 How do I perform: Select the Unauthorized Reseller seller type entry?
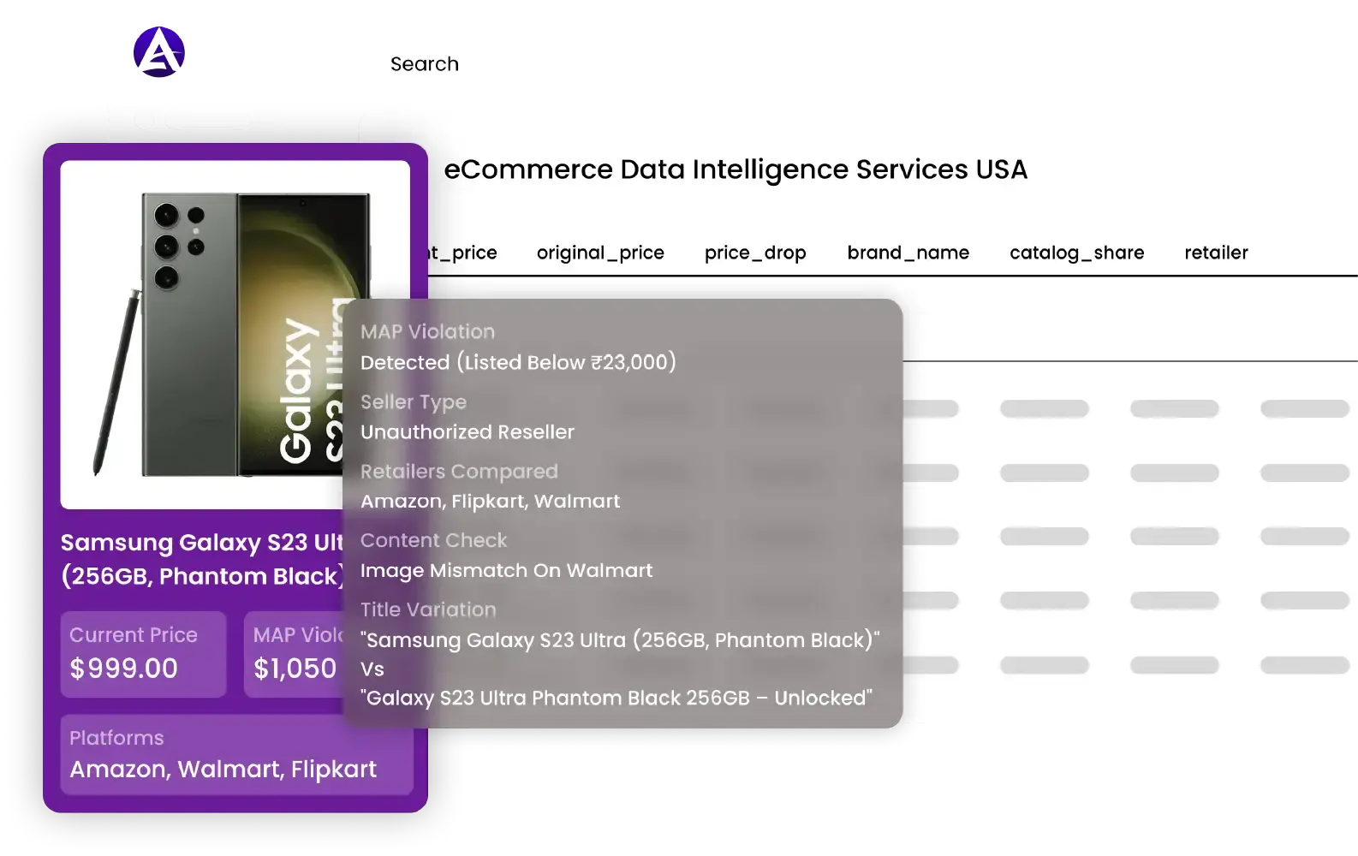(x=468, y=432)
